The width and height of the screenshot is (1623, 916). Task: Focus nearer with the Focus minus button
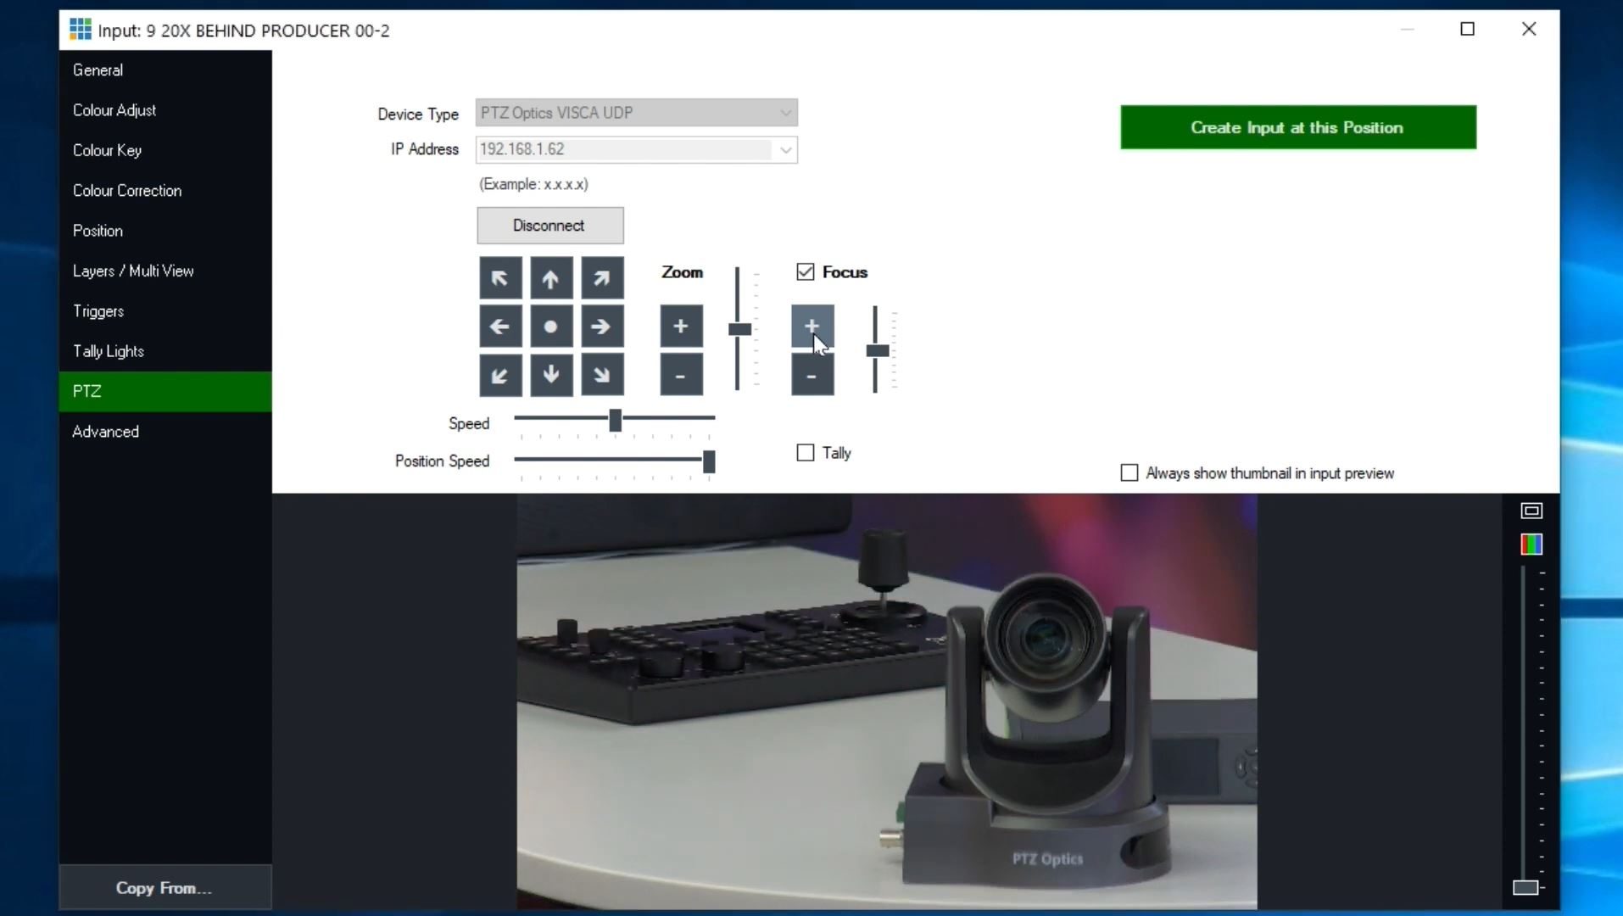click(812, 375)
